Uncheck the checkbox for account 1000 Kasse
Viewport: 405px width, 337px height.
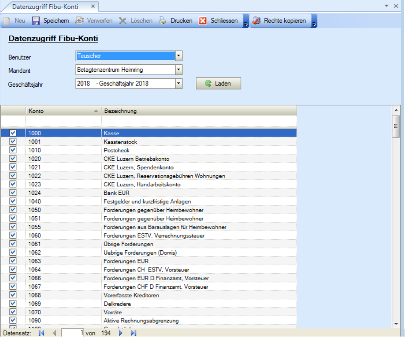(x=13, y=133)
